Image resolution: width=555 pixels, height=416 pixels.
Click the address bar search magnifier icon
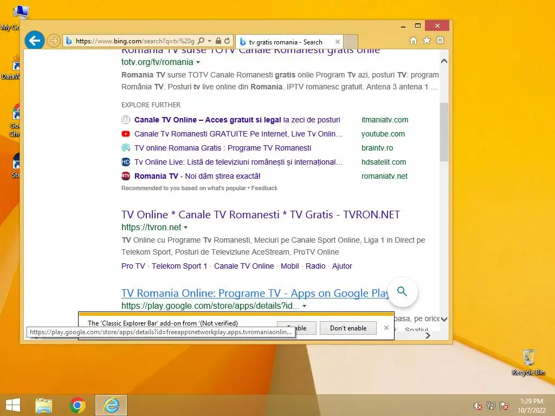coord(201,41)
